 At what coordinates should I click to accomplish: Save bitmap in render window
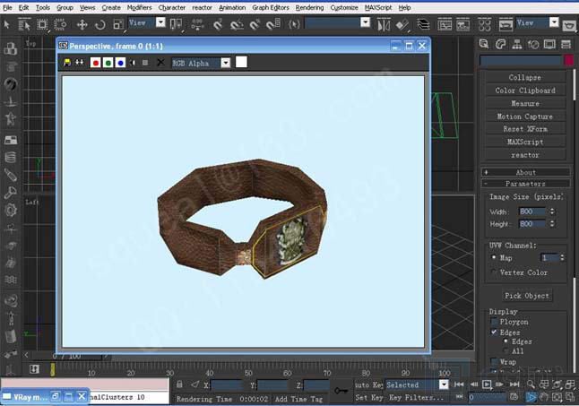[x=67, y=63]
